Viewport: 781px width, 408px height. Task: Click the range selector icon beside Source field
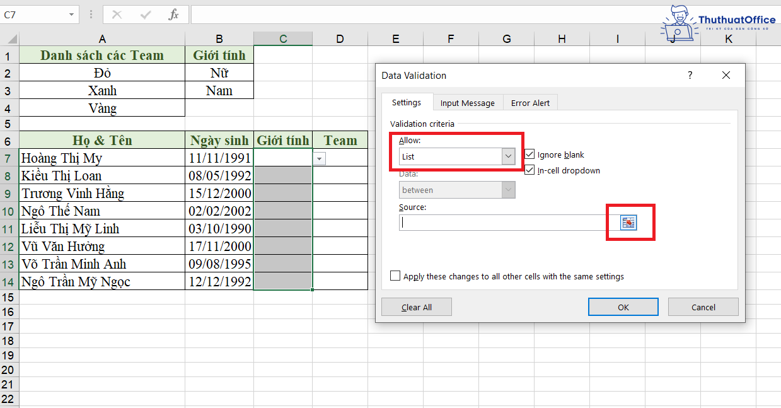pos(630,222)
